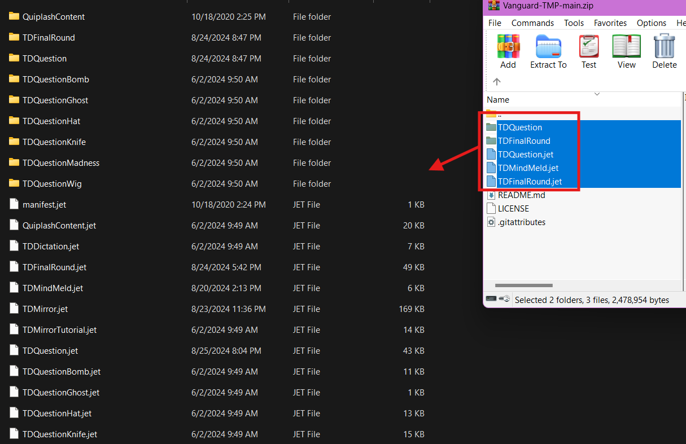The width and height of the screenshot is (686, 444).
Task: Click the LICENSE file icon in archive
Action: click(491, 209)
